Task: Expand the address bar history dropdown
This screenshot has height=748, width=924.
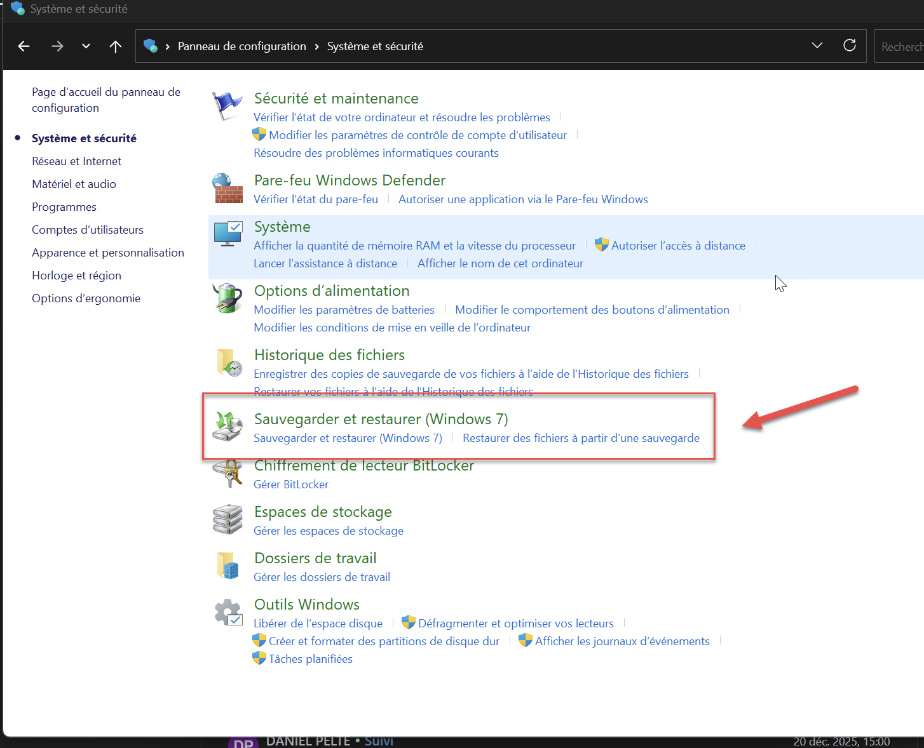Action: pos(817,46)
